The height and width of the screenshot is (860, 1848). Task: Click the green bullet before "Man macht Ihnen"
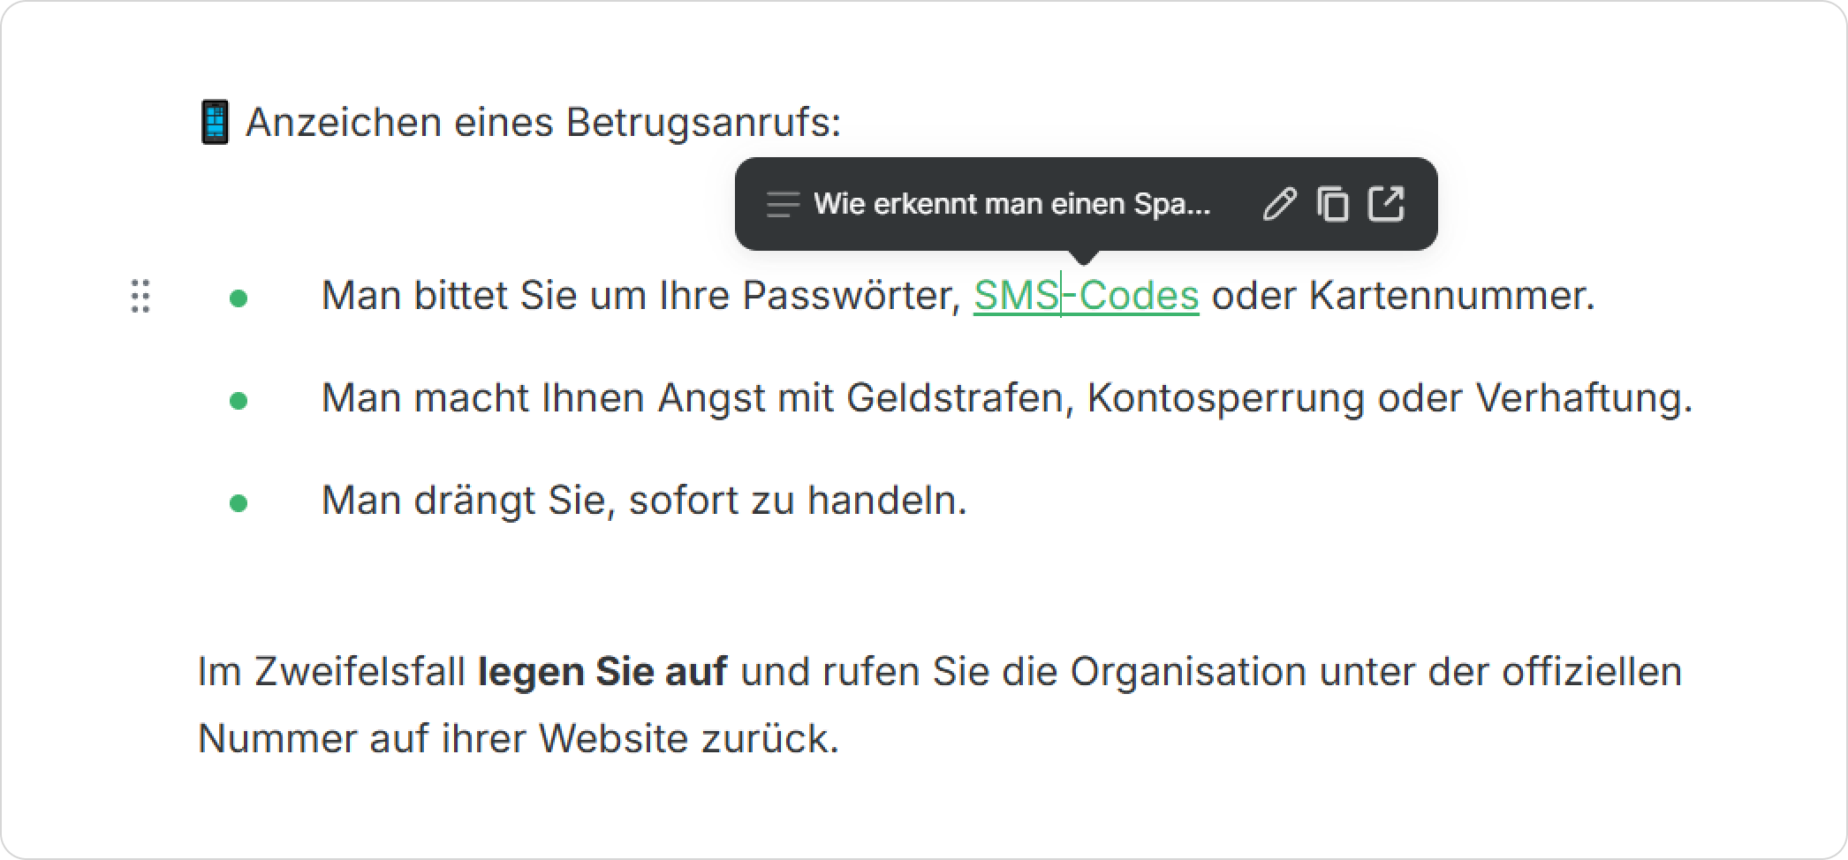[239, 401]
